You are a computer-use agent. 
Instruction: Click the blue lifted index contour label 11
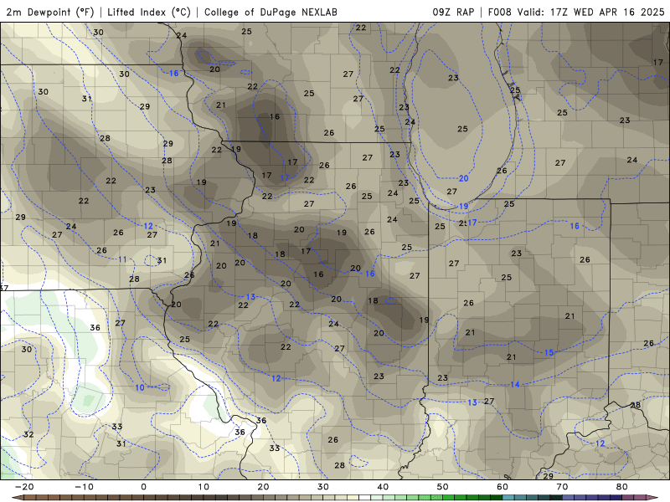click(x=122, y=259)
